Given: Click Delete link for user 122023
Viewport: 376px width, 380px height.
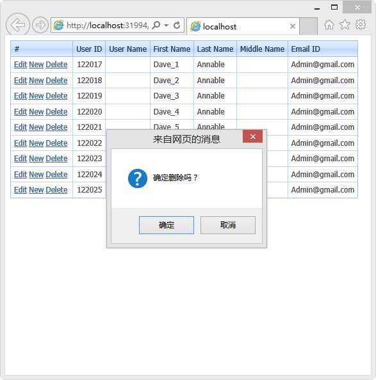Looking at the screenshot, I should click(56, 159).
